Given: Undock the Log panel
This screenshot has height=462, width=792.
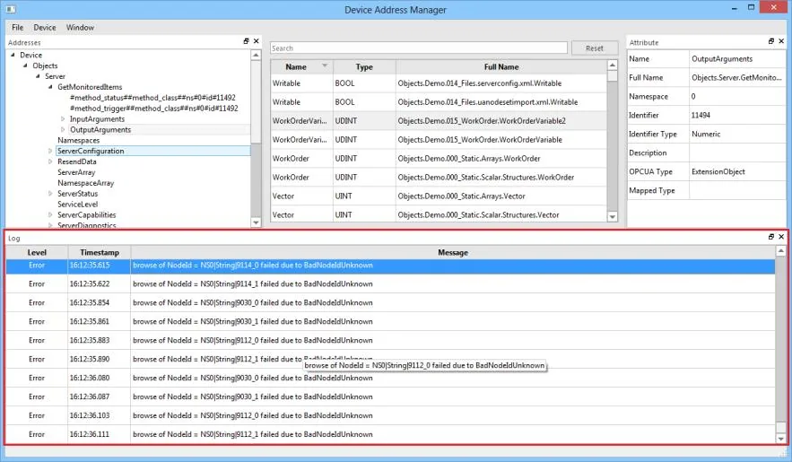Looking at the screenshot, I should coord(770,237).
